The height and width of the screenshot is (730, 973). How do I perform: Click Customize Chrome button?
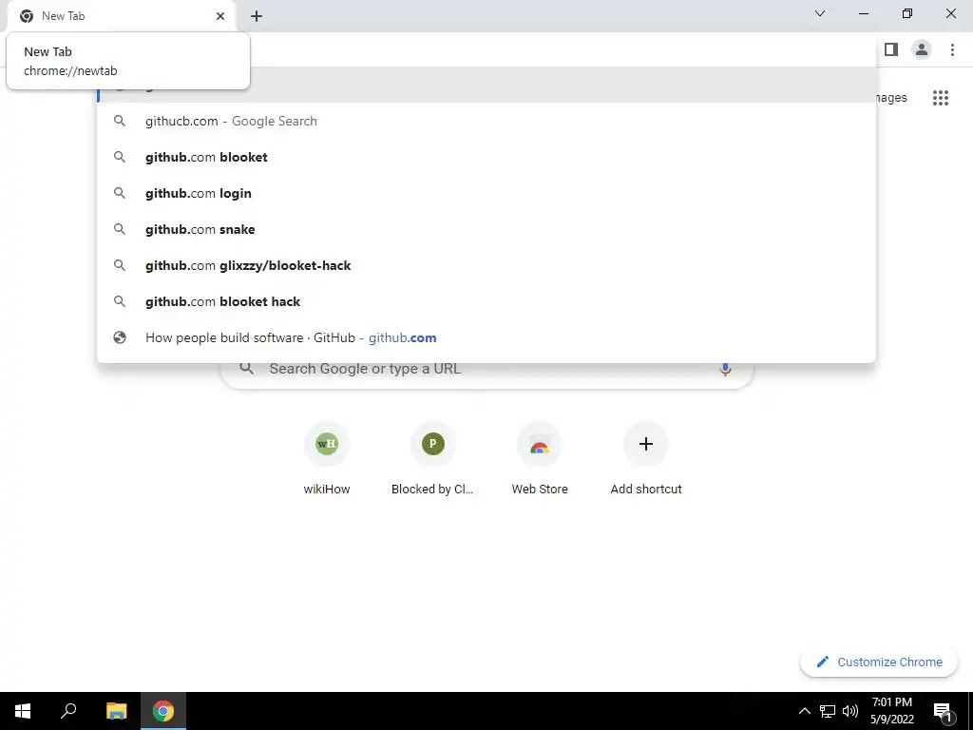pyautogui.click(x=879, y=662)
